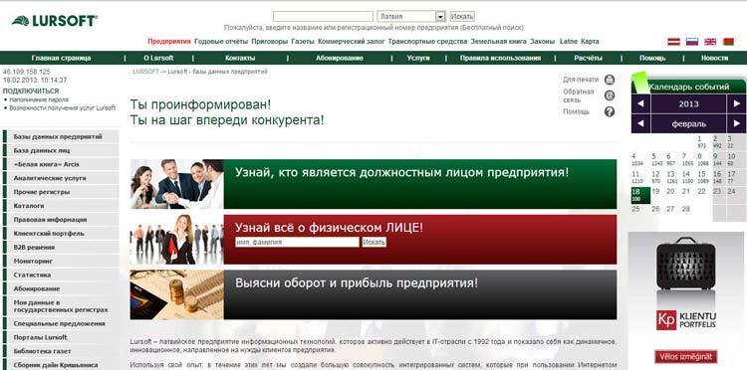Go to month before февраль
Viewport: 747px width, 370px height.
(x=640, y=123)
